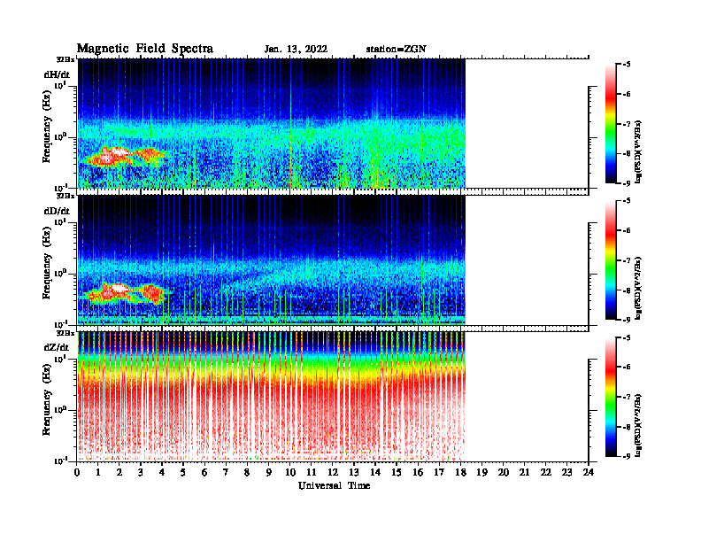The width and height of the screenshot is (701, 542).
Task: Select the dH/dt panel label
Action: tap(57, 74)
